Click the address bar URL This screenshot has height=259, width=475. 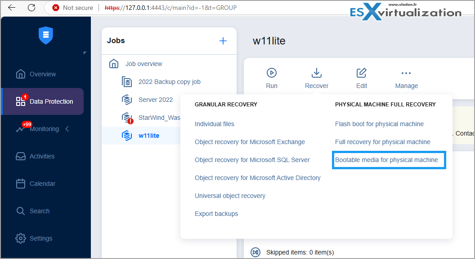170,8
